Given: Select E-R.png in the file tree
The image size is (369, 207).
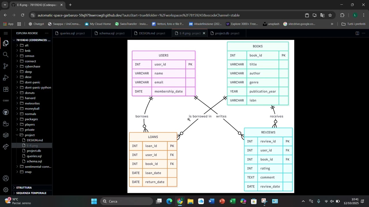Looking at the screenshot, I should 32,145.
